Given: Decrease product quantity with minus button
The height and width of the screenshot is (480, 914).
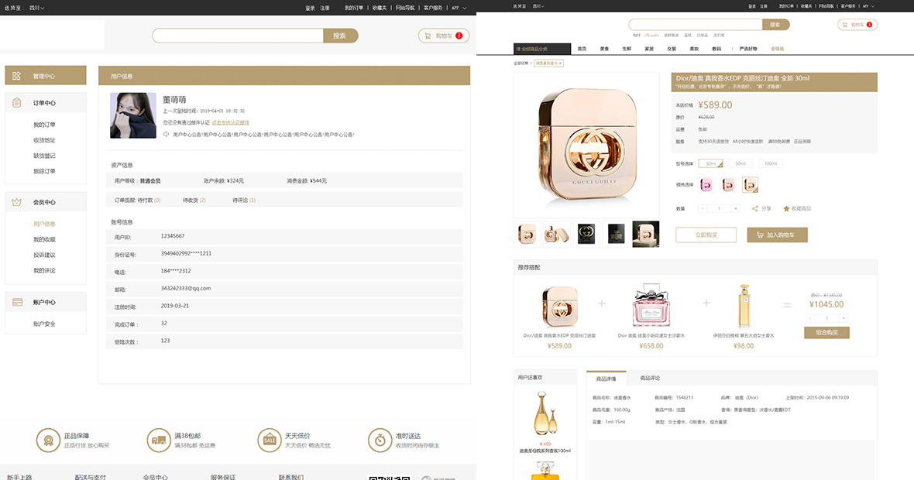Looking at the screenshot, I should pyautogui.click(x=703, y=208).
